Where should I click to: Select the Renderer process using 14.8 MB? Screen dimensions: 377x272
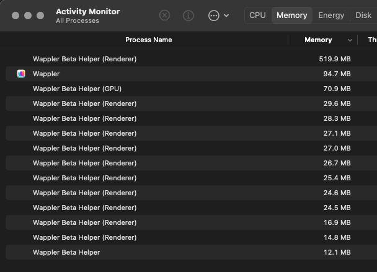pos(191,238)
